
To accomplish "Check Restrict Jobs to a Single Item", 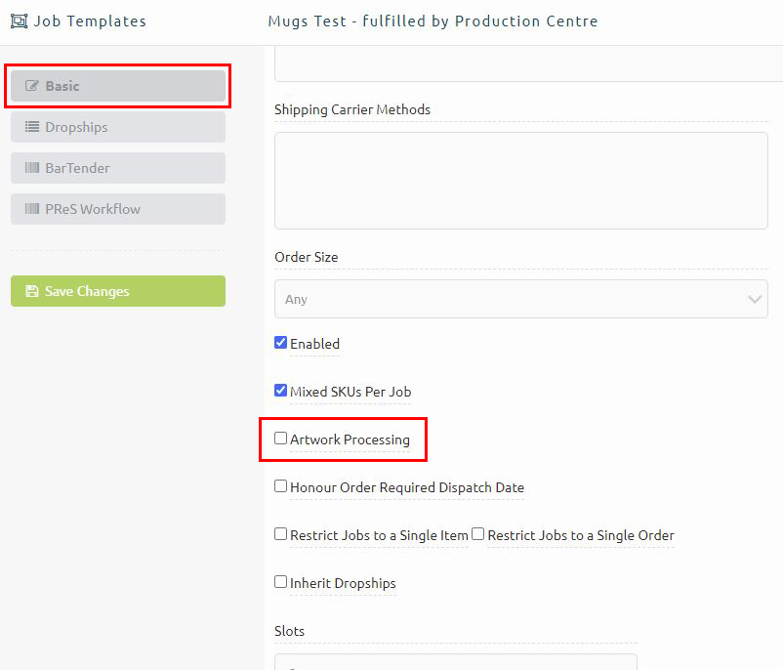I will 281,534.
